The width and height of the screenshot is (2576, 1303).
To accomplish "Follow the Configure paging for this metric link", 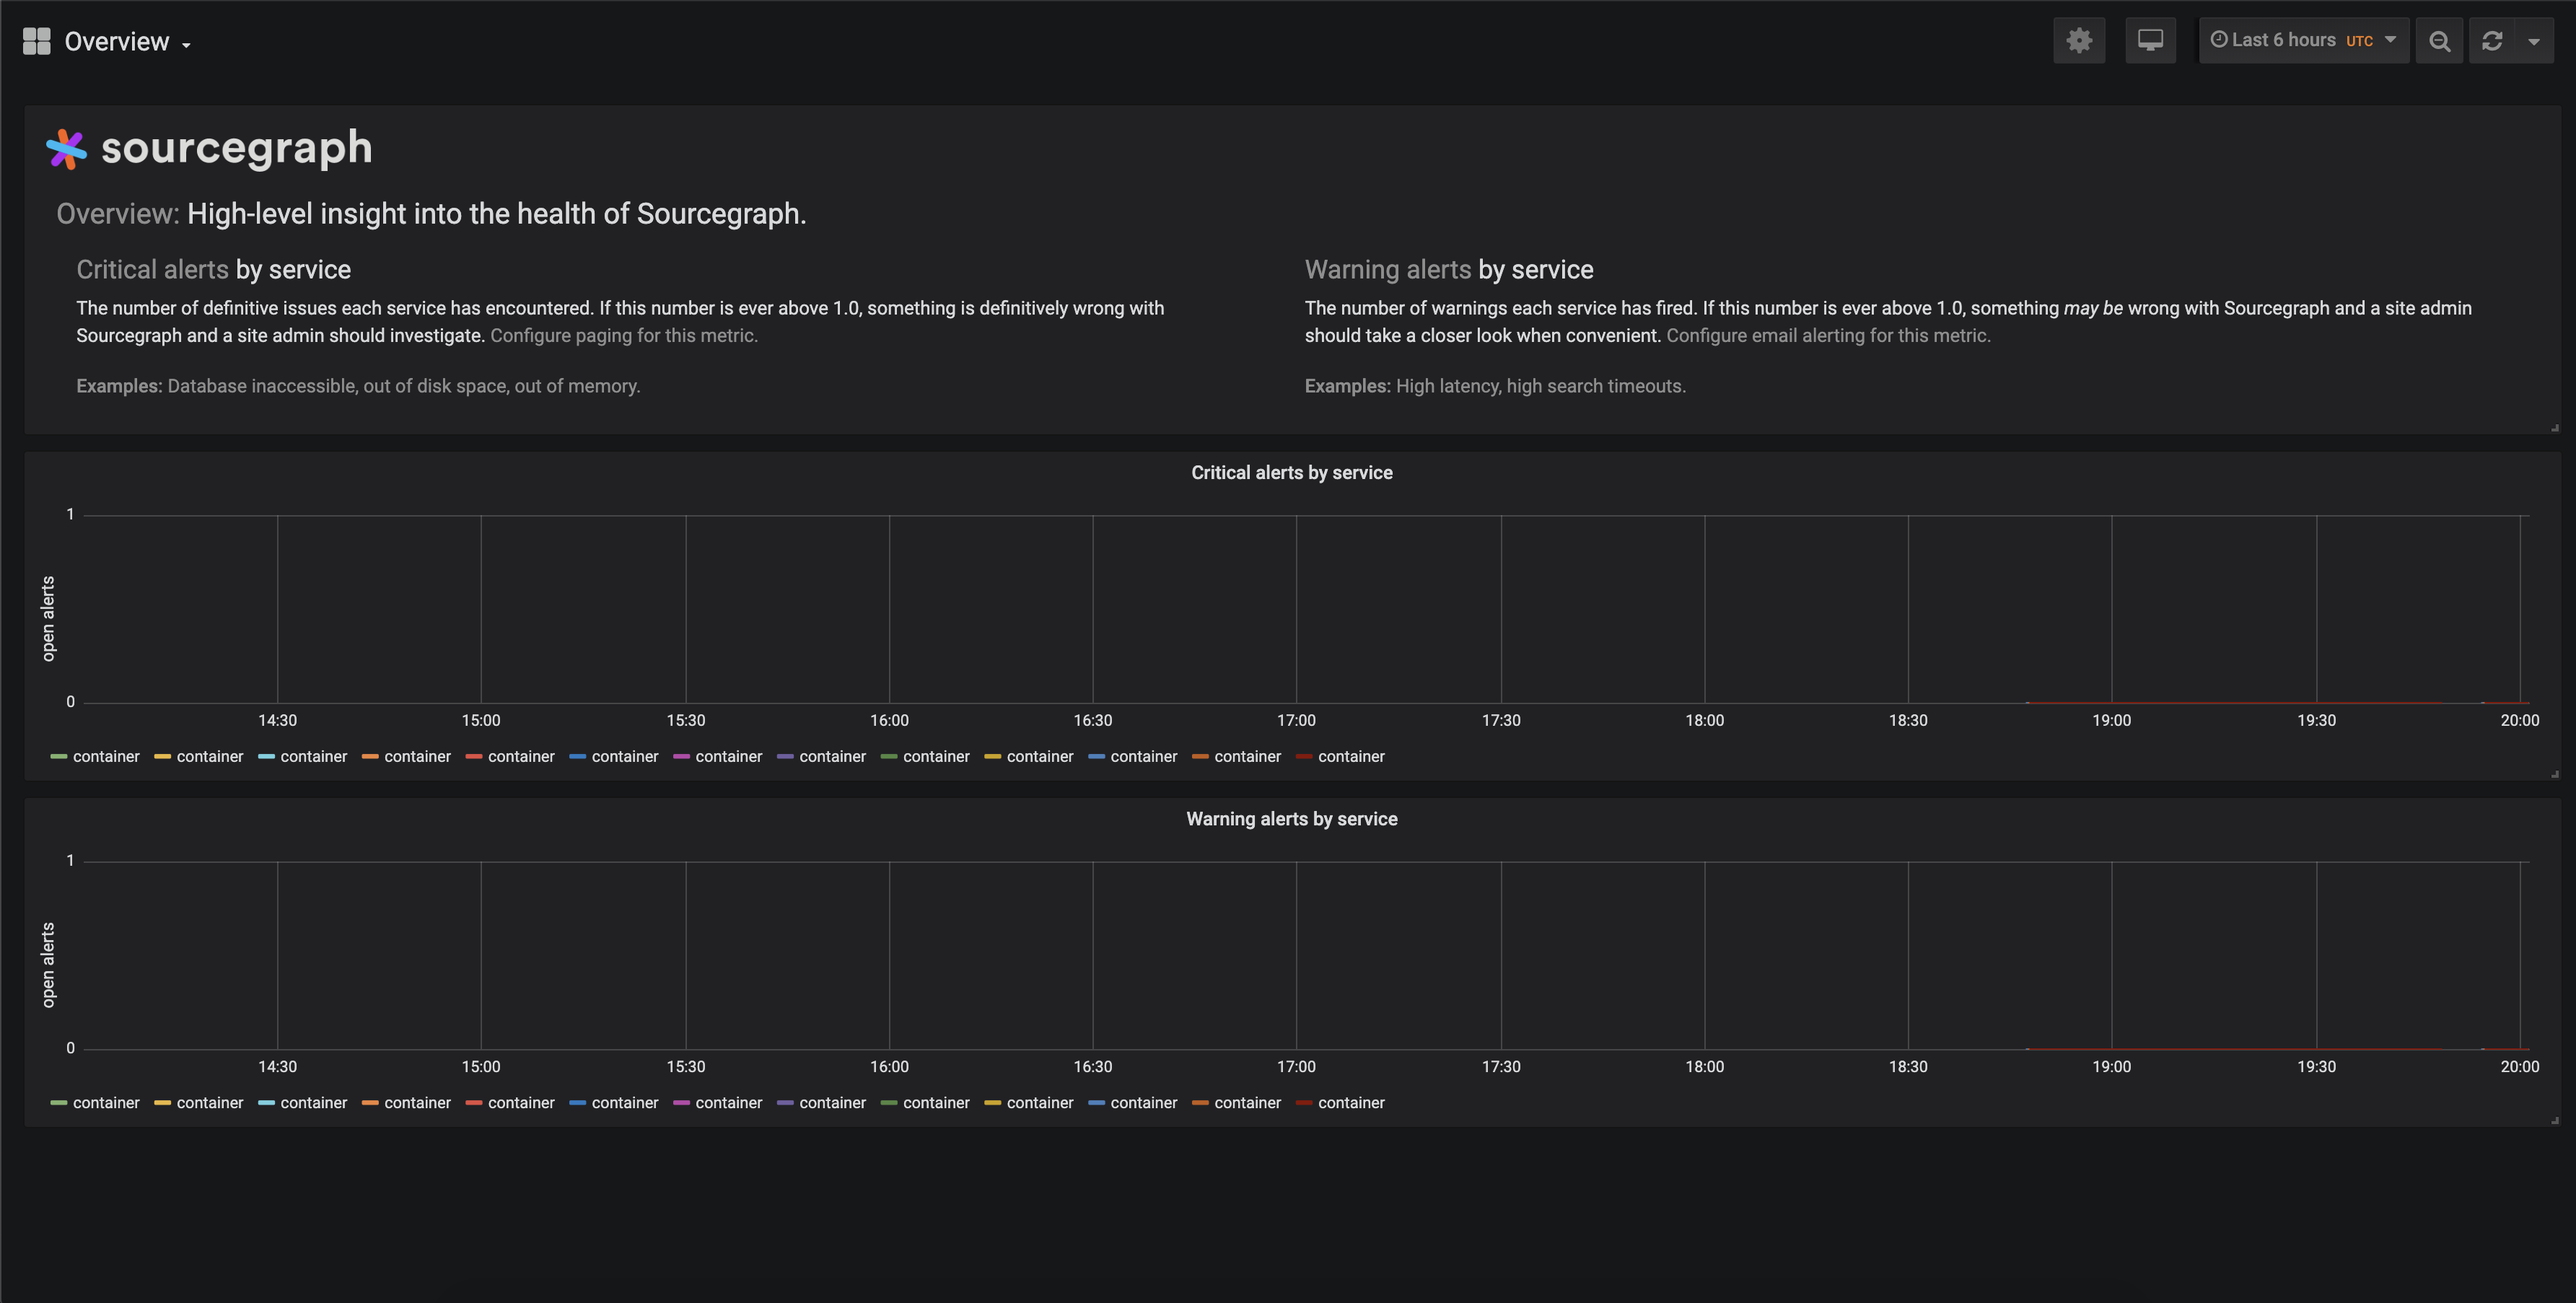I will pyautogui.click(x=624, y=335).
